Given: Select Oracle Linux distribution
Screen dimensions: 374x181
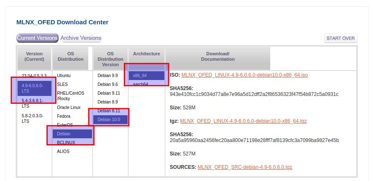Looking at the screenshot, I should [69, 107].
